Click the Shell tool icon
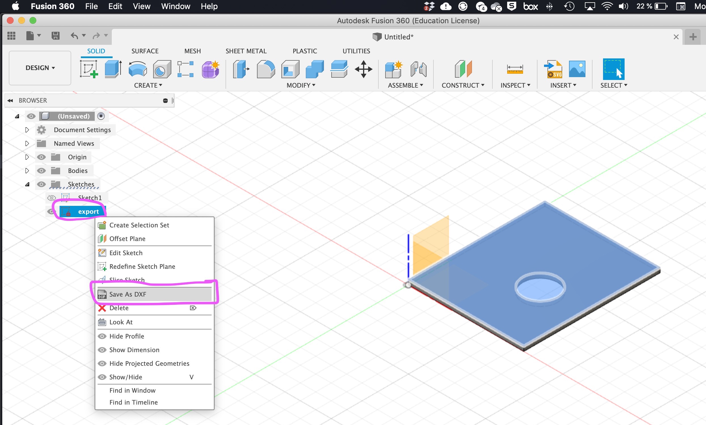706x425 pixels. point(290,69)
